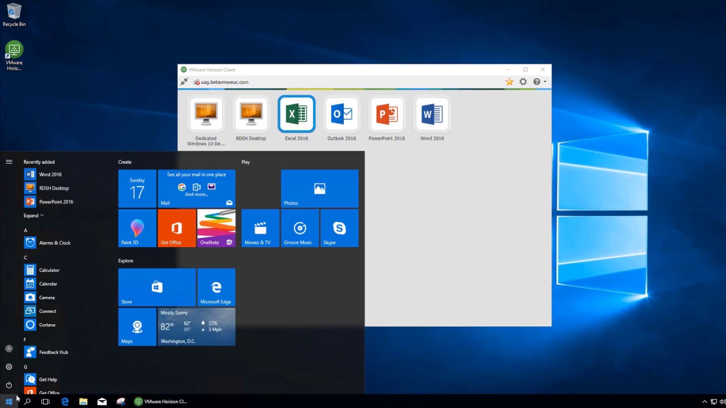
Task: Expand the Recently added list
Action: 33,215
